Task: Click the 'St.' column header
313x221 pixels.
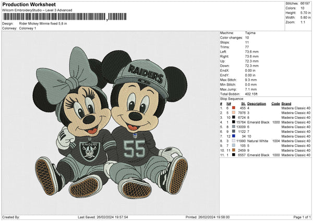Action: click(x=243, y=104)
